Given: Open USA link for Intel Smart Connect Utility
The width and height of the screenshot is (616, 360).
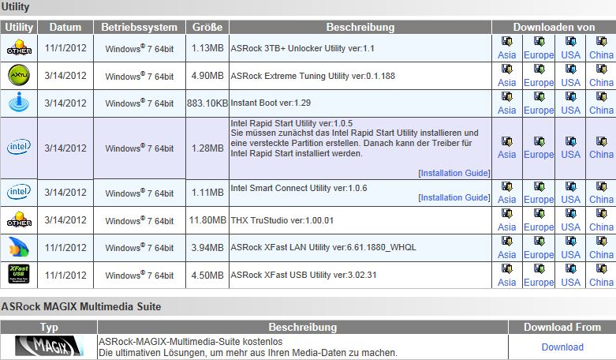Looking at the screenshot, I should [x=570, y=199].
